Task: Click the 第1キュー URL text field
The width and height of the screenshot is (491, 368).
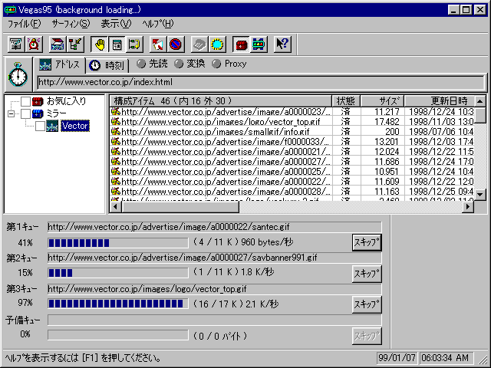Action: pyautogui.click(x=215, y=227)
